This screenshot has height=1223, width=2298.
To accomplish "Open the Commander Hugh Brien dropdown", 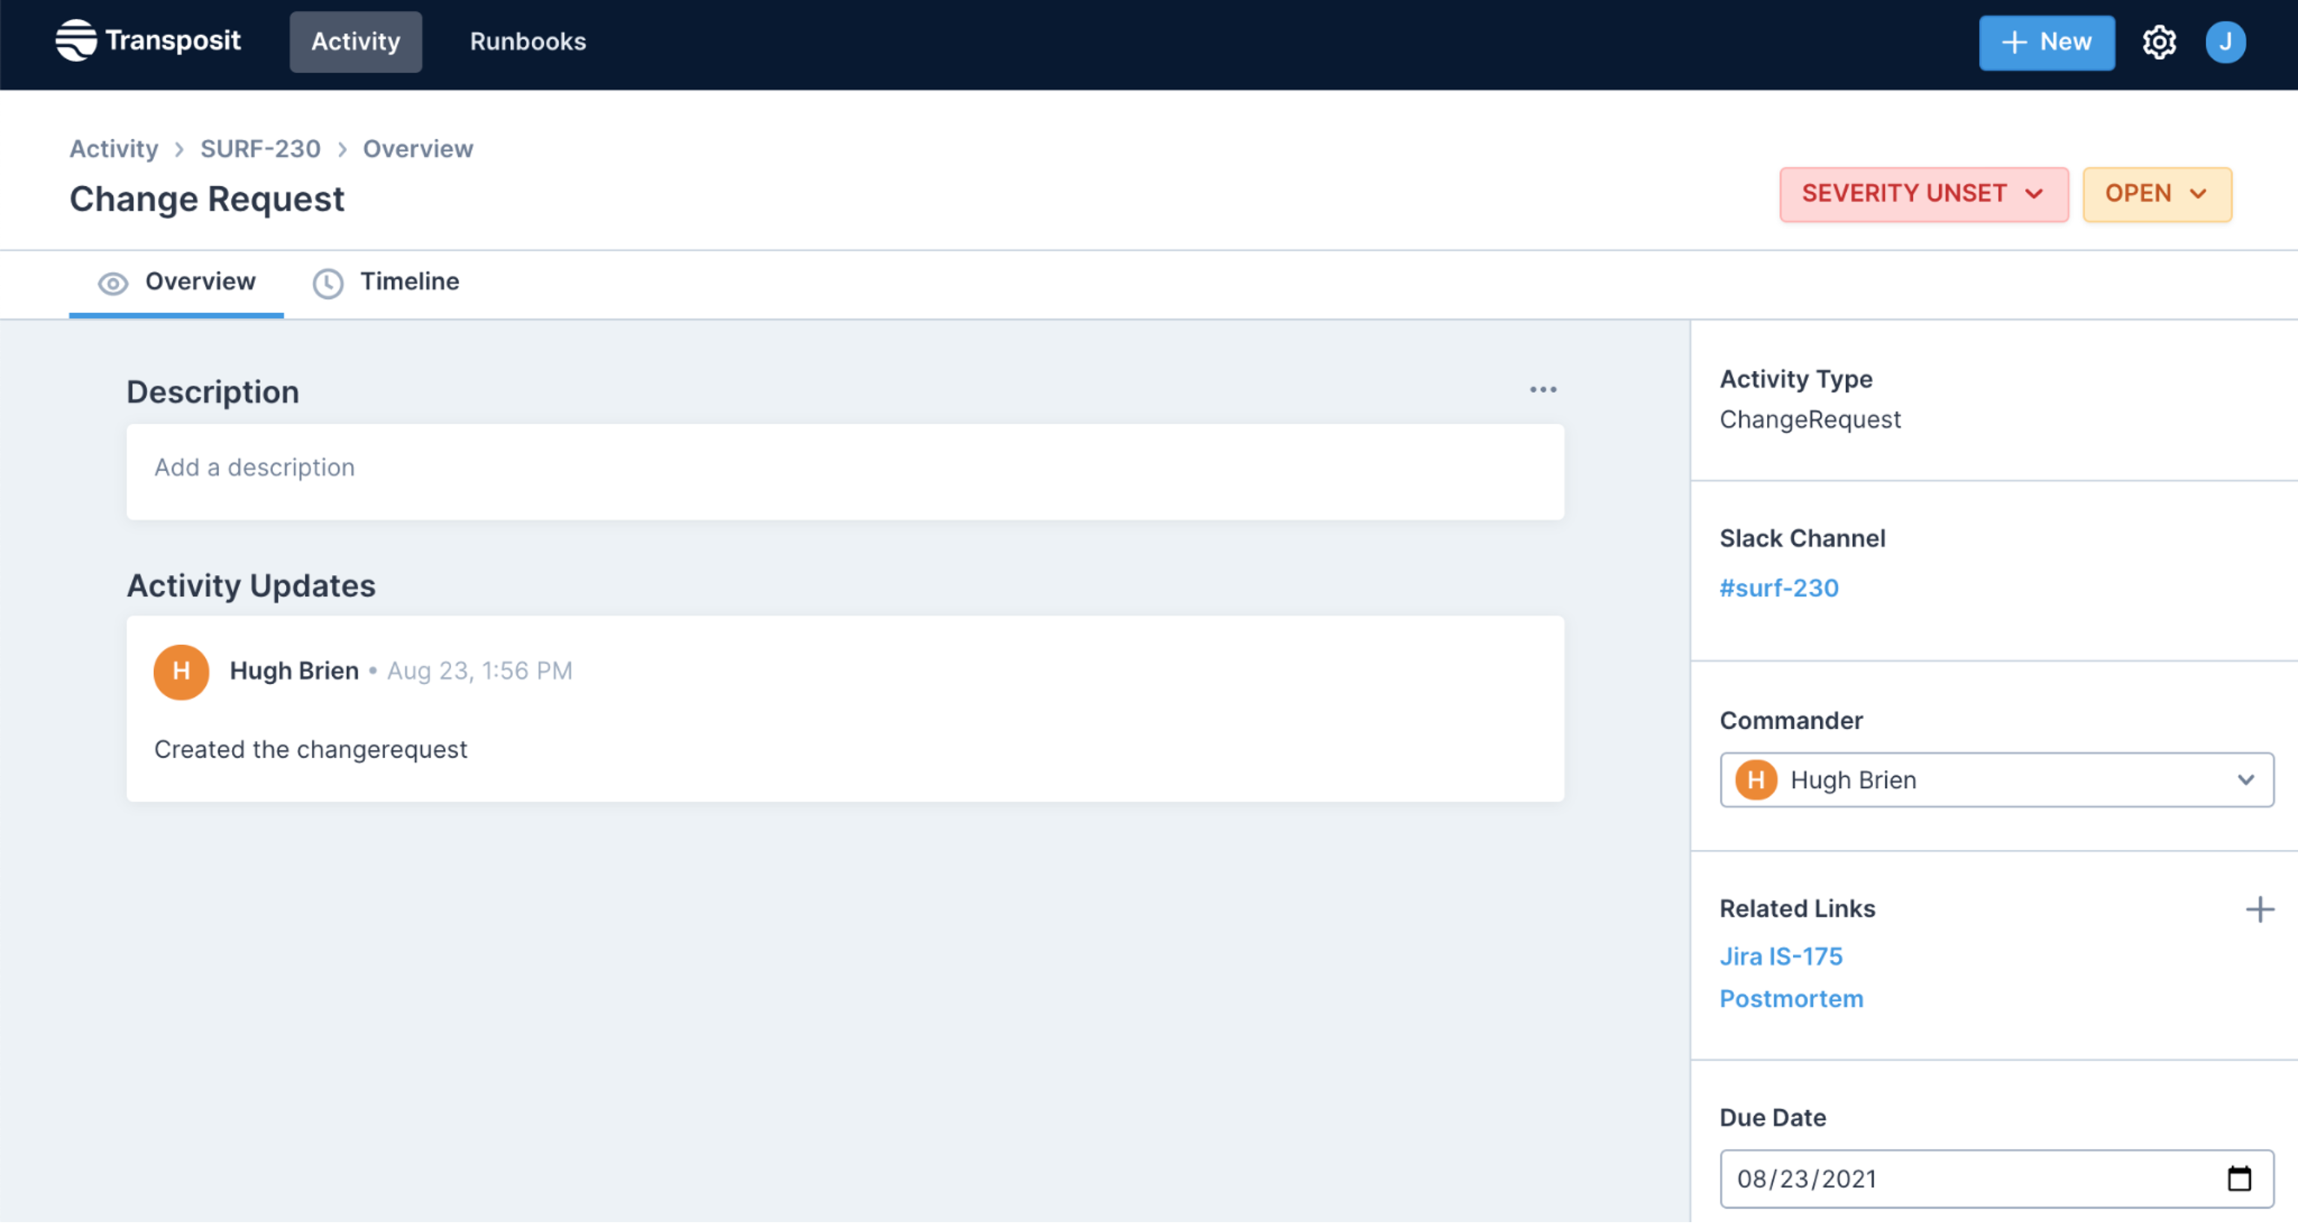I will (1996, 780).
